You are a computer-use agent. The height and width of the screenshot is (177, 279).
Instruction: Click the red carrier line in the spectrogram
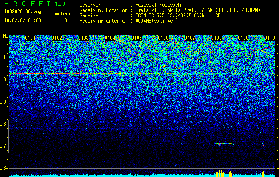[x=142, y=74]
